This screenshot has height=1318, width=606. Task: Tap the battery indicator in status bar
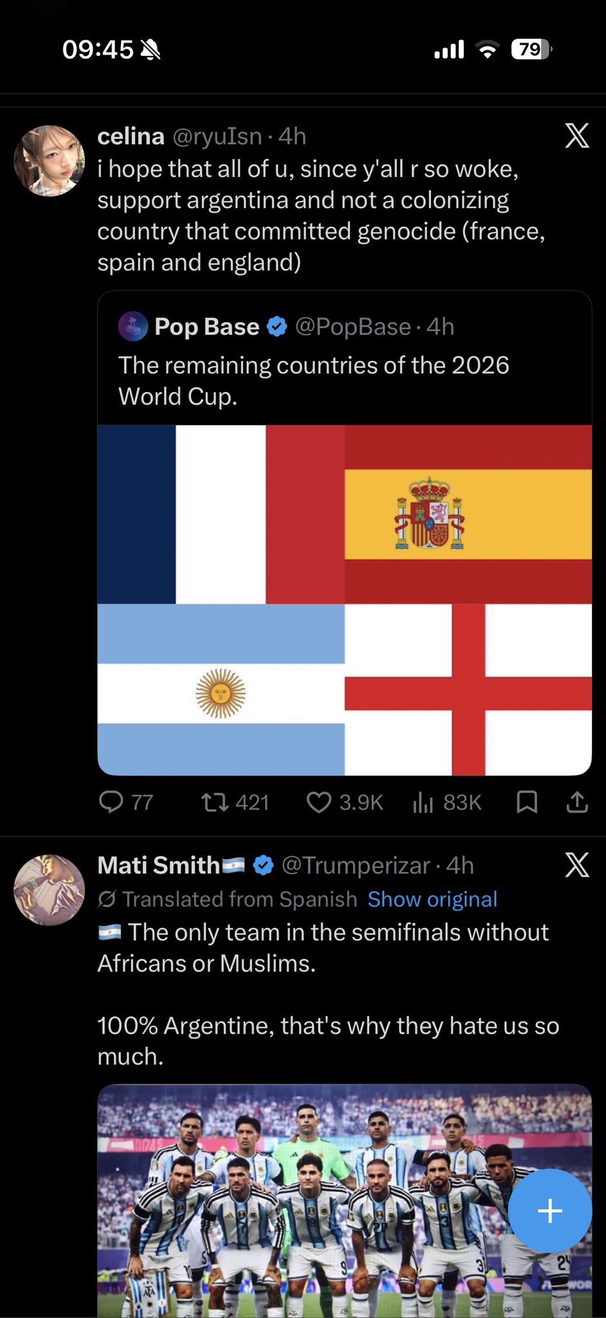click(531, 49)
